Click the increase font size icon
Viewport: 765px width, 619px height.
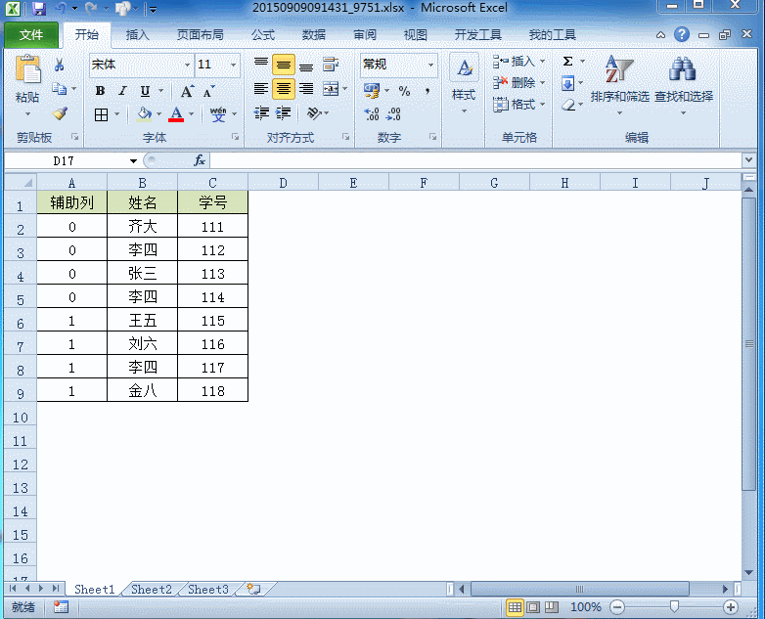pyautogui.click(x=188, y=91)
